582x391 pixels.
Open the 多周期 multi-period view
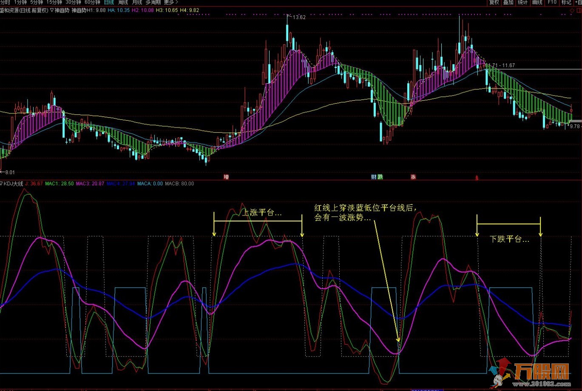pyautogui.click(x=153, y=2)
